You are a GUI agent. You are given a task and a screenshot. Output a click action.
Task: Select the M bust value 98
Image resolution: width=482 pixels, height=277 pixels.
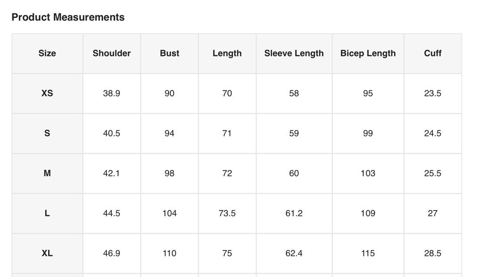click(x=169, y=173)
